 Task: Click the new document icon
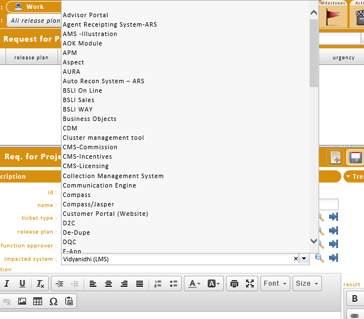click(x=335, y=158)
